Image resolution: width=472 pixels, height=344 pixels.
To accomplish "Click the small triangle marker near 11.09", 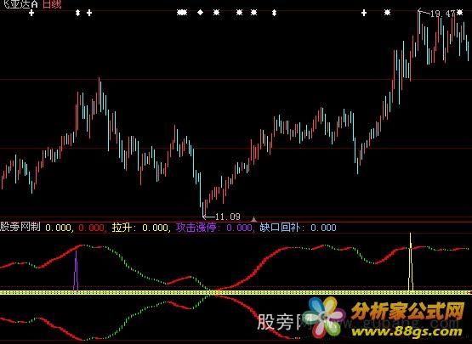I will coord(254,218).
